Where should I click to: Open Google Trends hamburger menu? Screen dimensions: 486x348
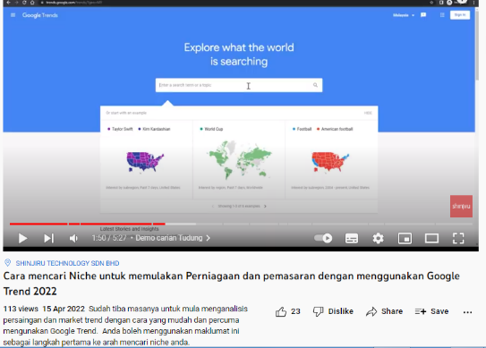[x=13, y=15]
